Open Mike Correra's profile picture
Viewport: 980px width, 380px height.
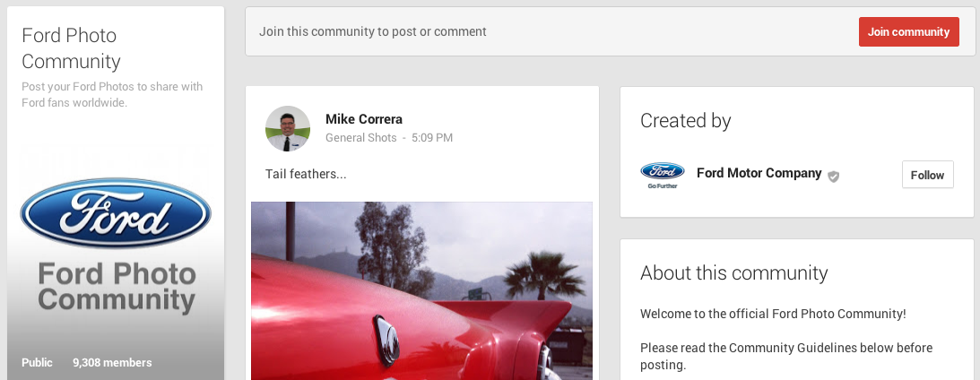click(288, 128)
